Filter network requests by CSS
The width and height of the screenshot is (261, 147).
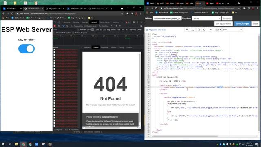[104, 29]
